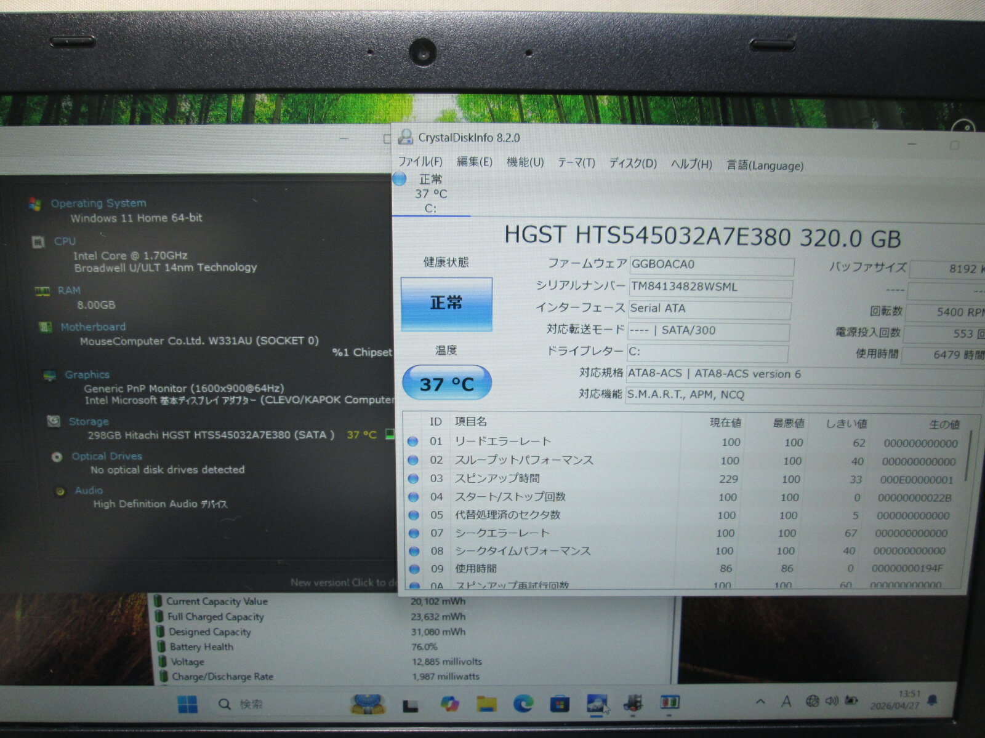Launch Microsoft Edge from the taskbar
The width and height of the screenshot is (985, 738).
coord(523,703)
